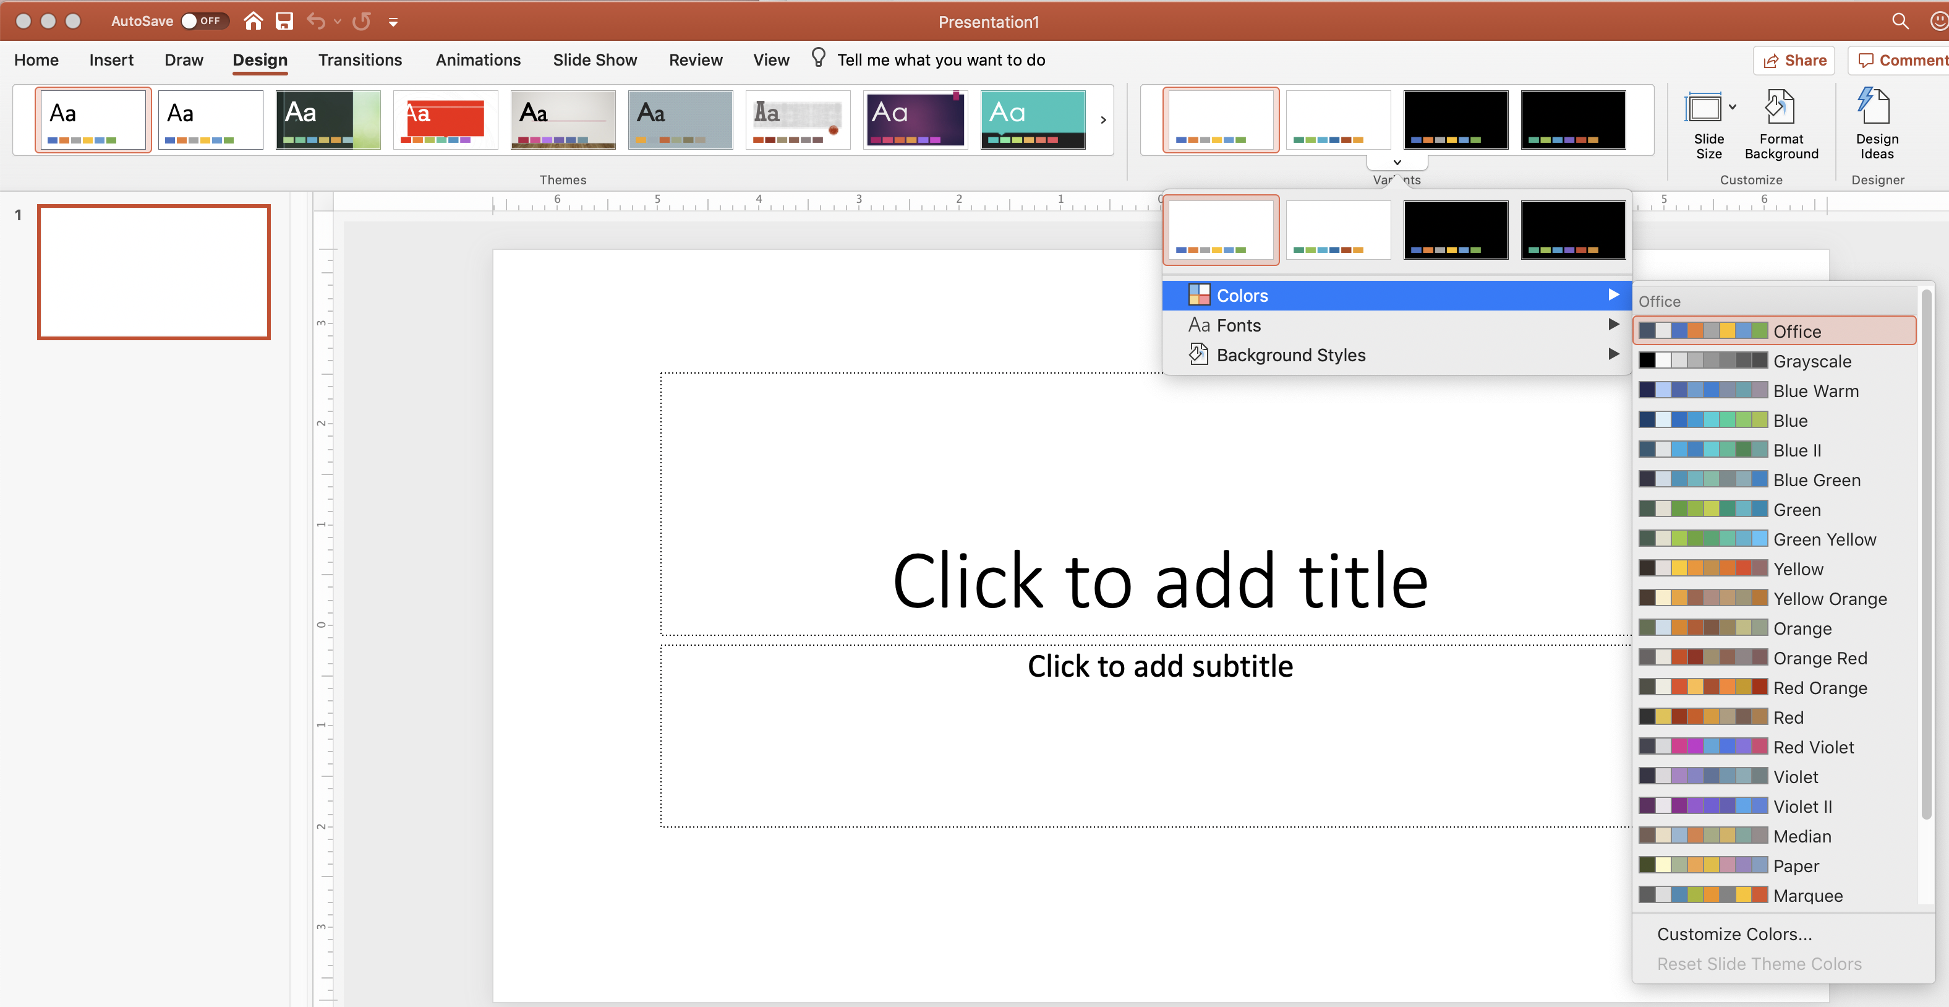Switch to the Transitions tab

pyautogui.click(x=359, y=60)
